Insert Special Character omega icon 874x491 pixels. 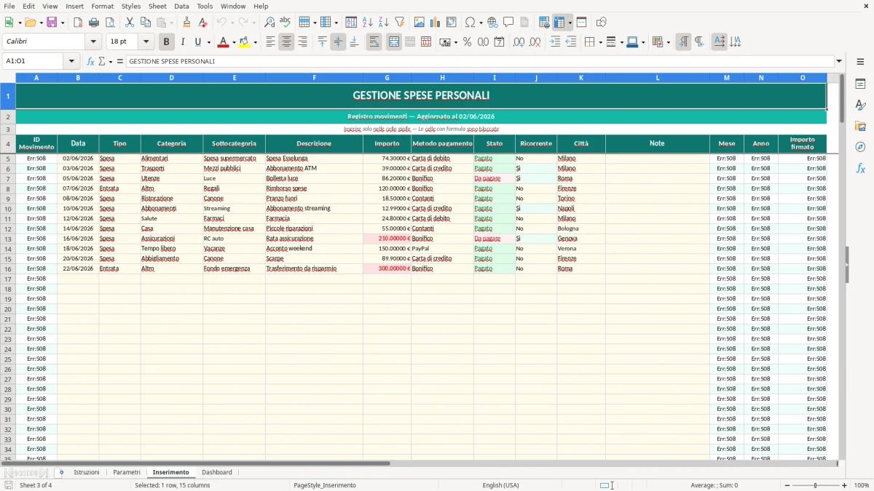470,23
